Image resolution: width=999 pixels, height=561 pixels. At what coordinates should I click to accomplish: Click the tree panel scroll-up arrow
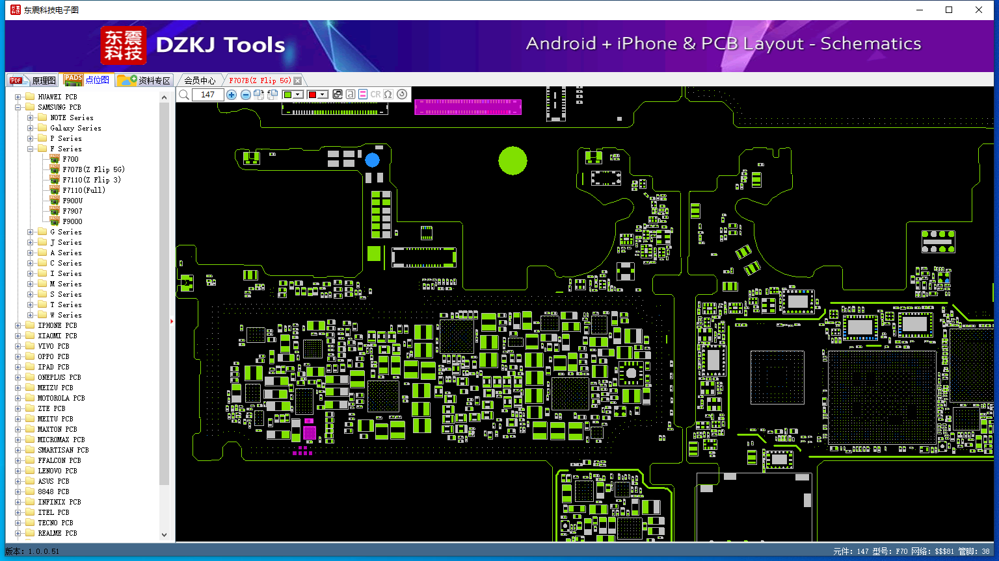[x=164, y=97]
